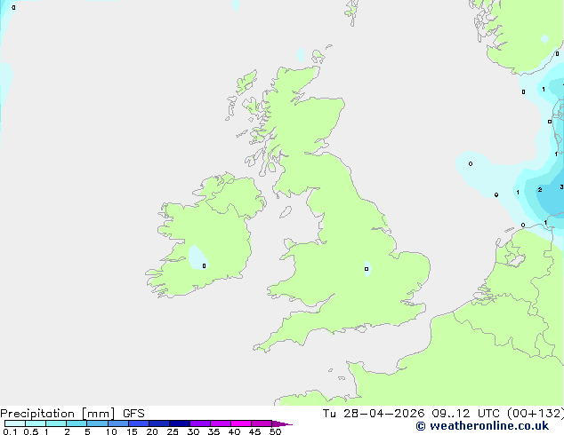This screenshot has width=564, height=435.
Task: Select the 0.5–1 mm legend swatch
Action: 36,423
